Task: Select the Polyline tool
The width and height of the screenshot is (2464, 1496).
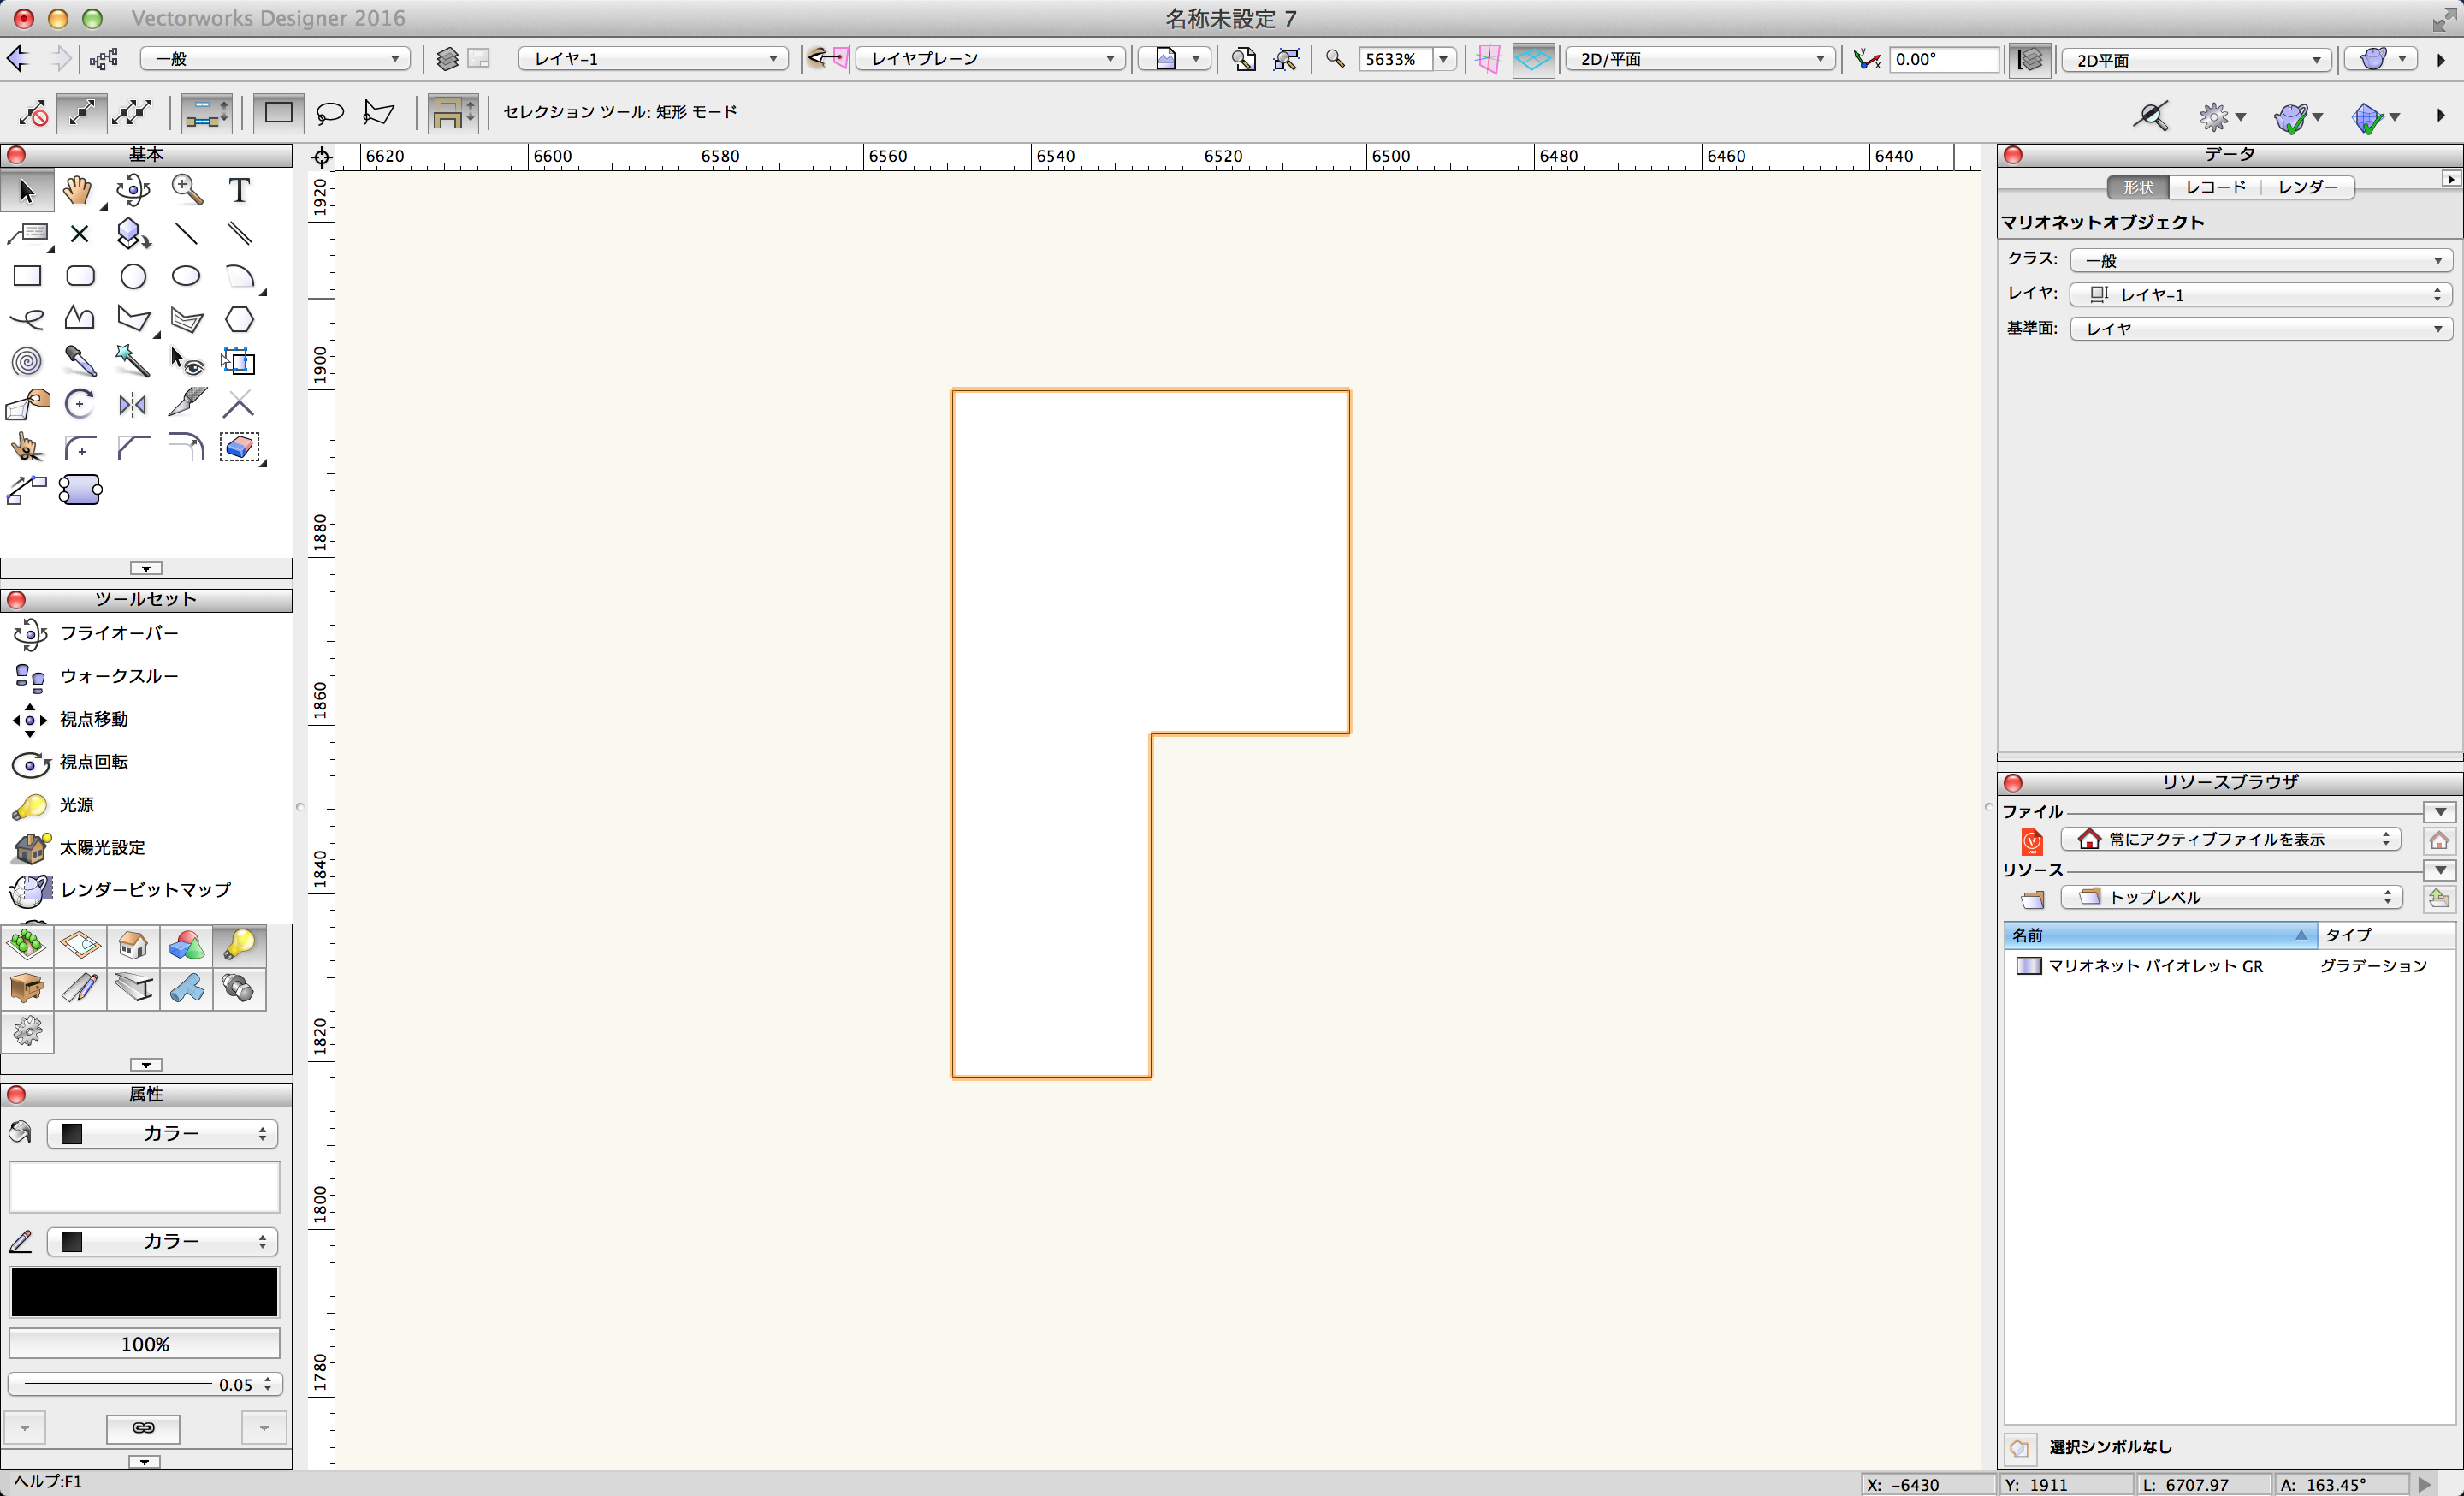Action: tap(80, 319)
